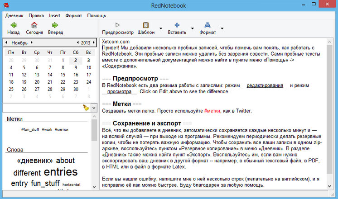The width and height of the screenshot is (338, 199).
Task: Open Вставить dropdown arrow
Action: pyautogui.click(x=193, y=28)
